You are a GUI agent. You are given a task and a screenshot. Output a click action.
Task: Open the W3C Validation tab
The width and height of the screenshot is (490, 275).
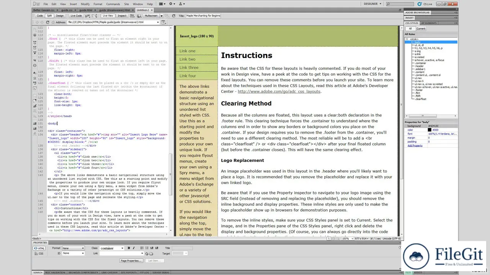[x=55, y=272]
